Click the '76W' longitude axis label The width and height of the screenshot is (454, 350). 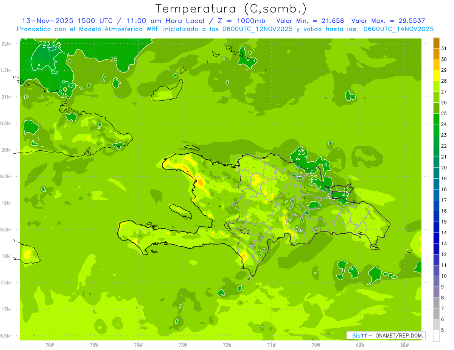50,345
